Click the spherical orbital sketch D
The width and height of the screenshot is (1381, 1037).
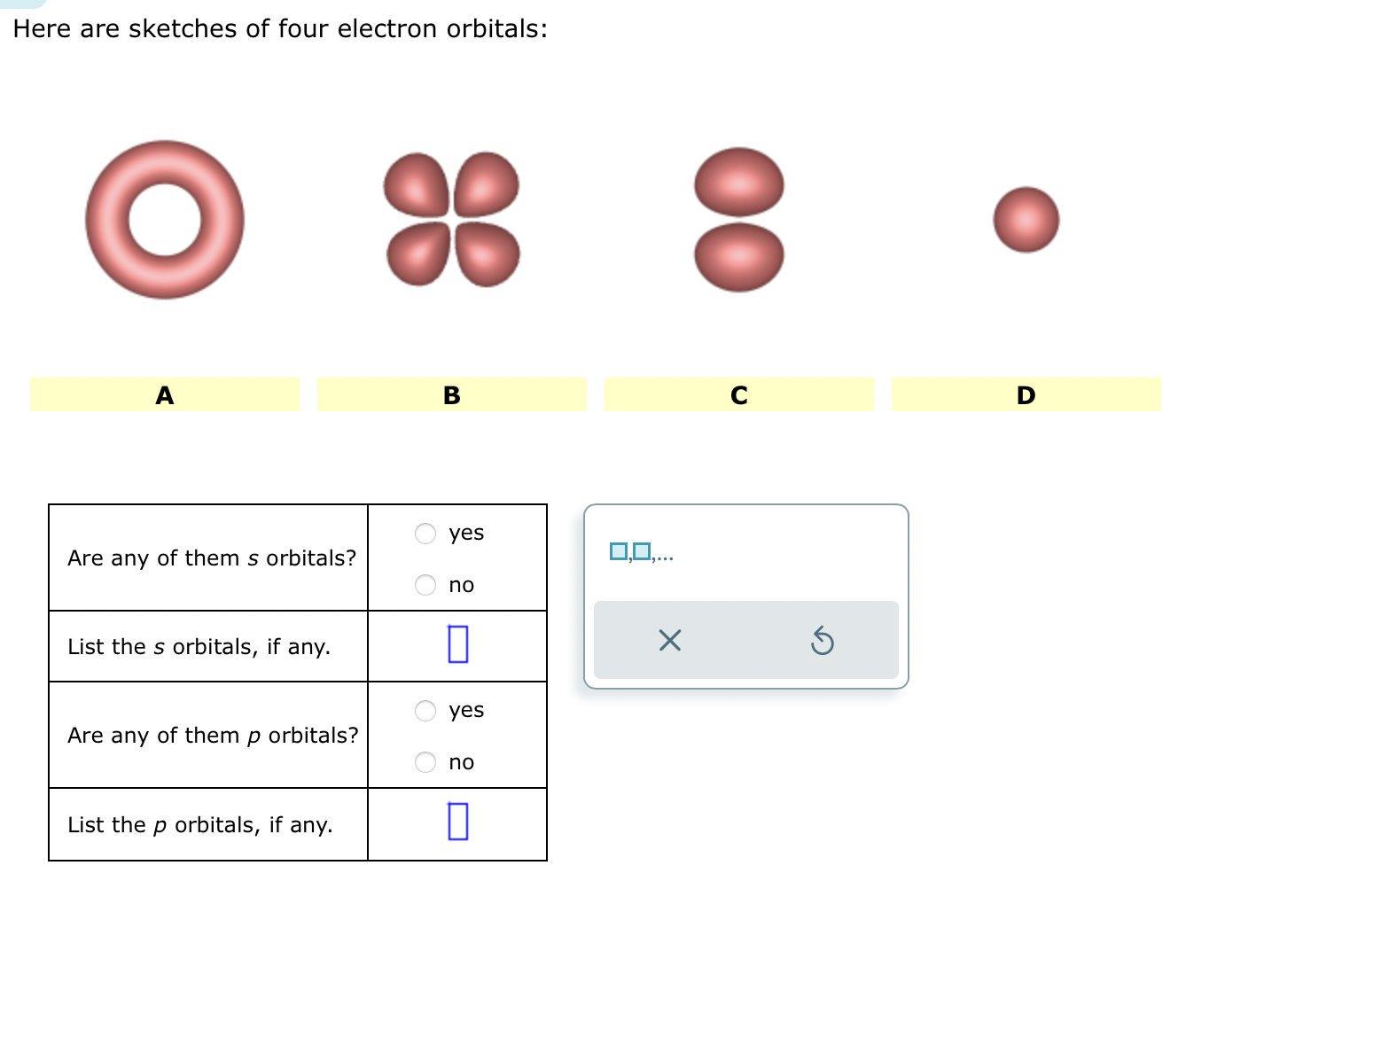[1025, 221]
